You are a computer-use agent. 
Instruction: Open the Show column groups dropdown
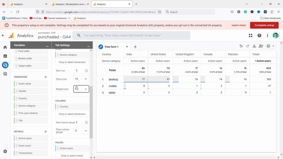click(81, 131)
